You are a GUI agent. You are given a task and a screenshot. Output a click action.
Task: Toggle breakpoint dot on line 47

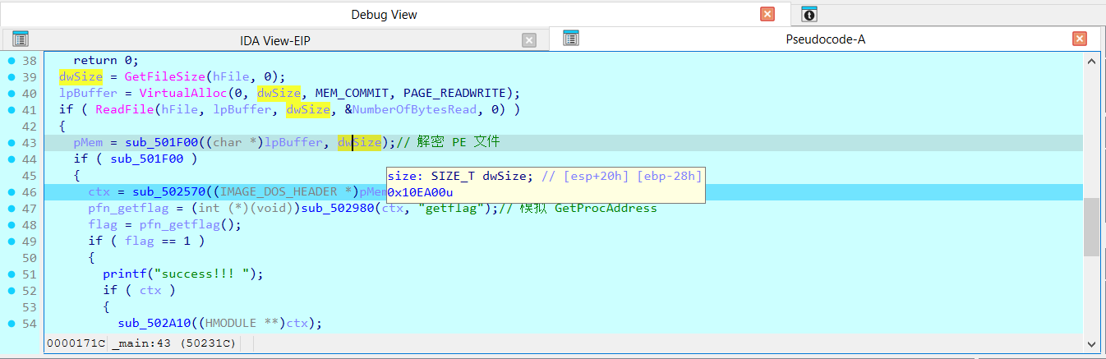(12, 209)
